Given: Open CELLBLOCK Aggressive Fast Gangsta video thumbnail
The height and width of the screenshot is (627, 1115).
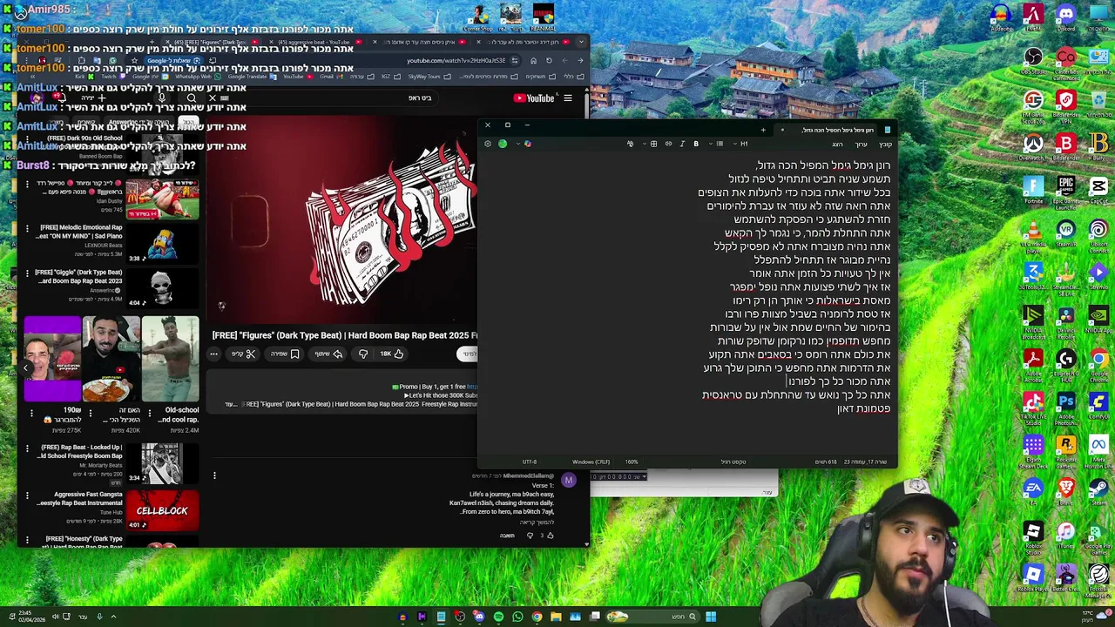Looking at the screenshot, I should click(x=162, y=510).
